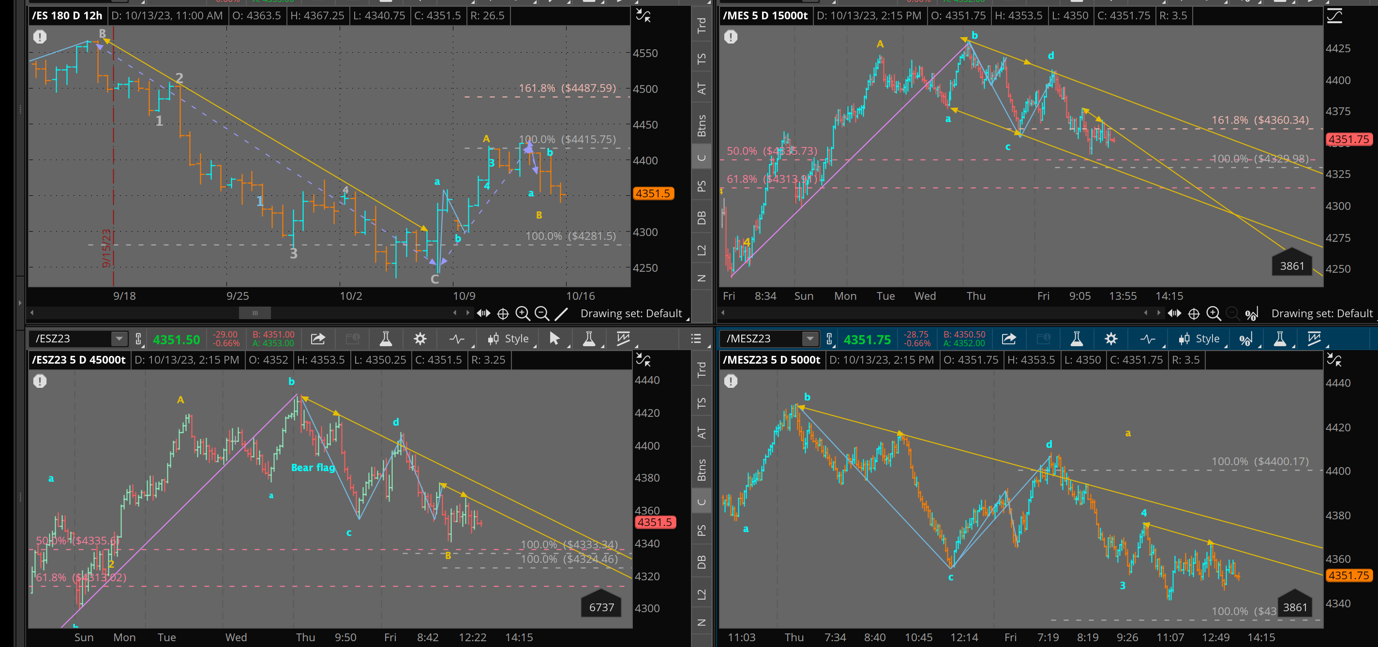Open hamburger list menu in /ESZ23 toolbar
The image size is (1378, 647).
pos(695,338)
